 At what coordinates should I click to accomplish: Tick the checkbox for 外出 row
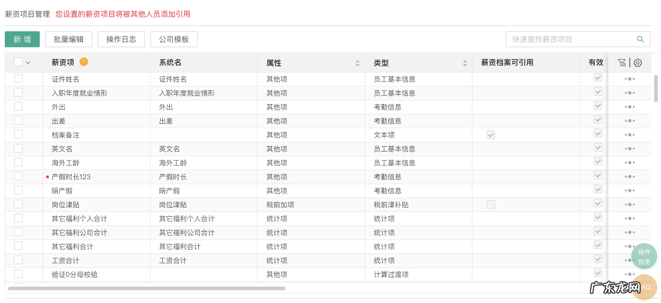19,106
